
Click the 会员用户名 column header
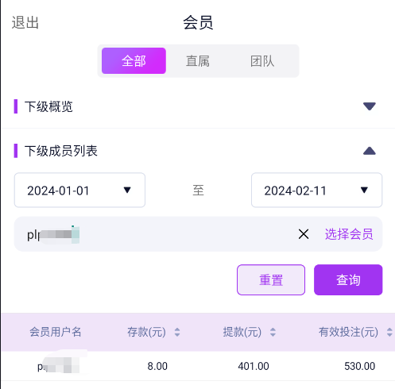pos(55,332)
